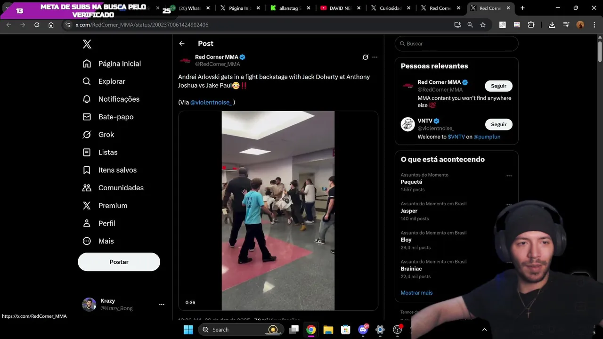
Task: Open @violentnoise_ mention link
Action: point(211,102)
